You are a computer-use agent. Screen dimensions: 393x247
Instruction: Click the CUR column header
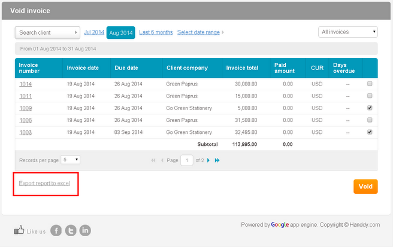pos(318,68)
